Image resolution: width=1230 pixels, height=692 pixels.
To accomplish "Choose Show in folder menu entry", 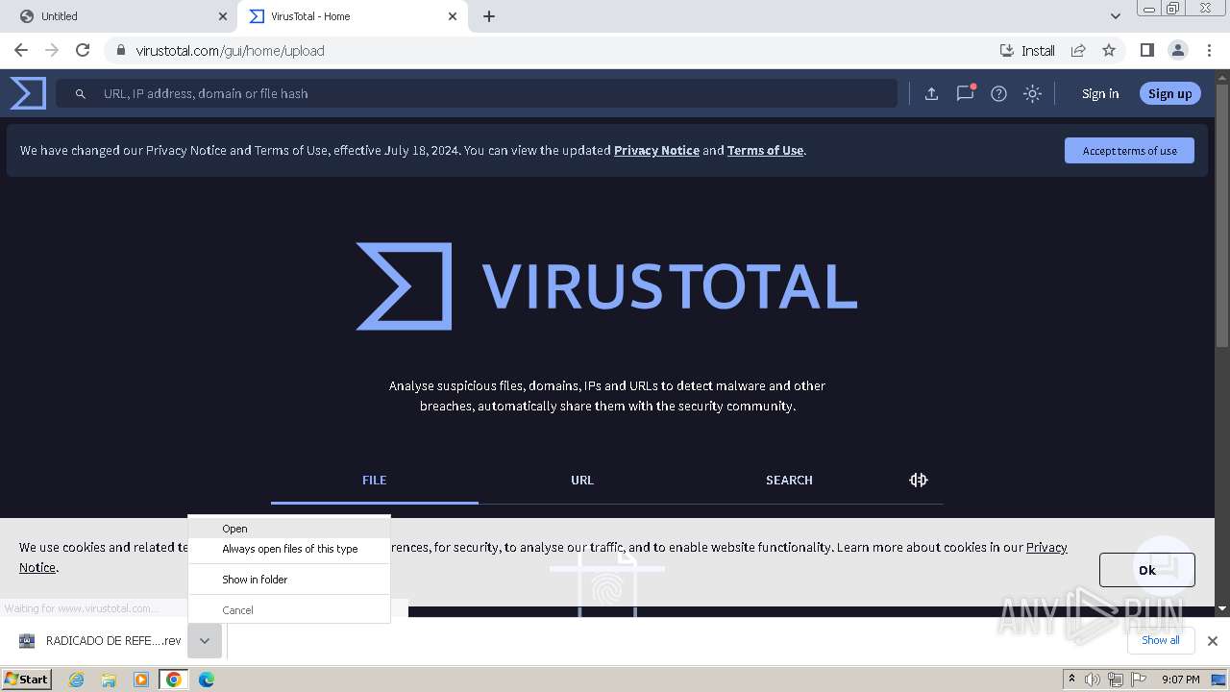I will [289, 580].
